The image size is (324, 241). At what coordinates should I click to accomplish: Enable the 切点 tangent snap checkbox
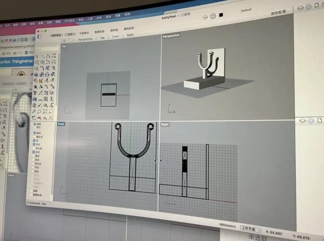click(x=33, y=159)
